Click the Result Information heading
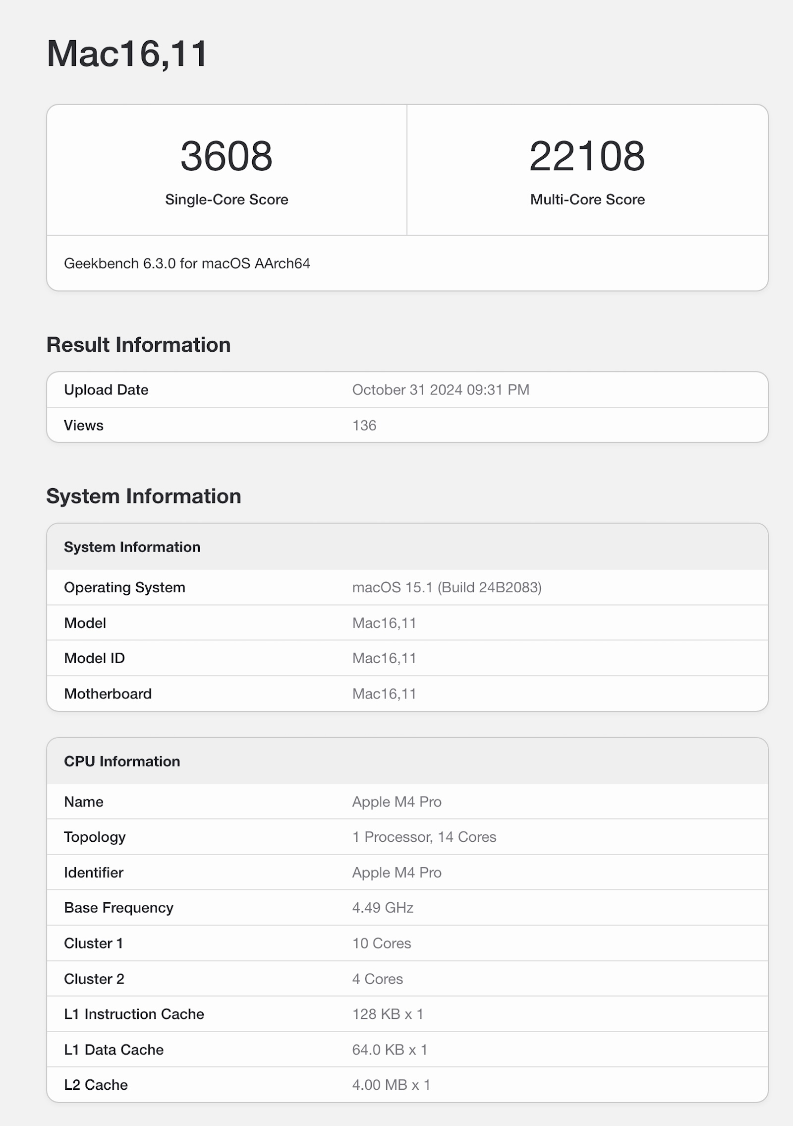Image resolution: width=793 pixels, height=1126 pixels. click(x=138, y=345)
